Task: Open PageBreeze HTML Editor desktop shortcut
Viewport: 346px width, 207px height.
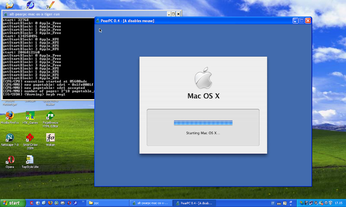Action: click(50, 119)
